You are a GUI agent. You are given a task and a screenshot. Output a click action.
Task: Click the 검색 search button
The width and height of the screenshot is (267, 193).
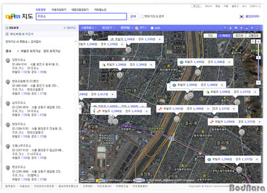point(133,17)
